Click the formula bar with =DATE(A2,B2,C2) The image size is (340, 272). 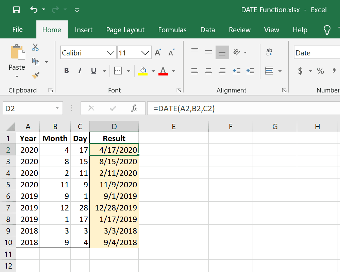tap(244, 108)
